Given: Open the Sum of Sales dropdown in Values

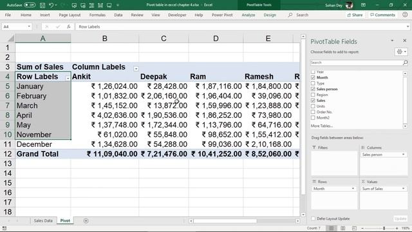Looking at the screenshot, I should coord(404,189).
